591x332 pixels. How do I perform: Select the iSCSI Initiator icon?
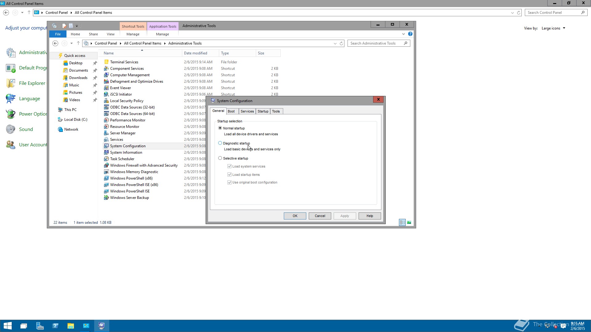coord(106,94)
